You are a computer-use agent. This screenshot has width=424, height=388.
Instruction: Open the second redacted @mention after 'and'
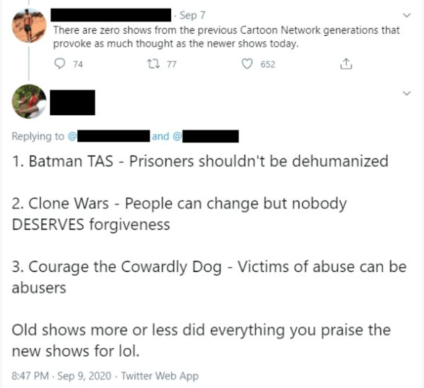(x=206, y=136)
